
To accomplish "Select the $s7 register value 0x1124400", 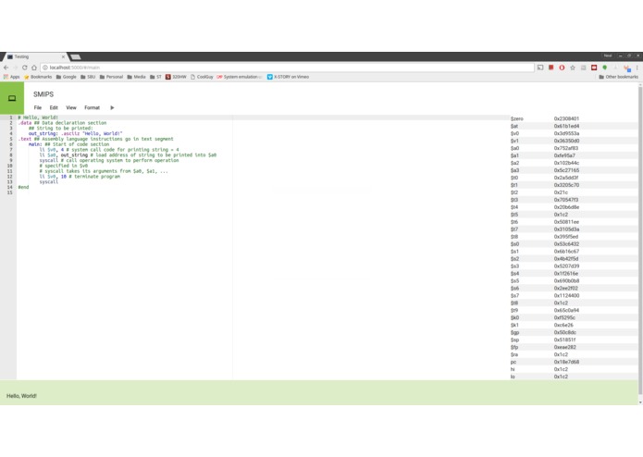I will coord(566,296).
